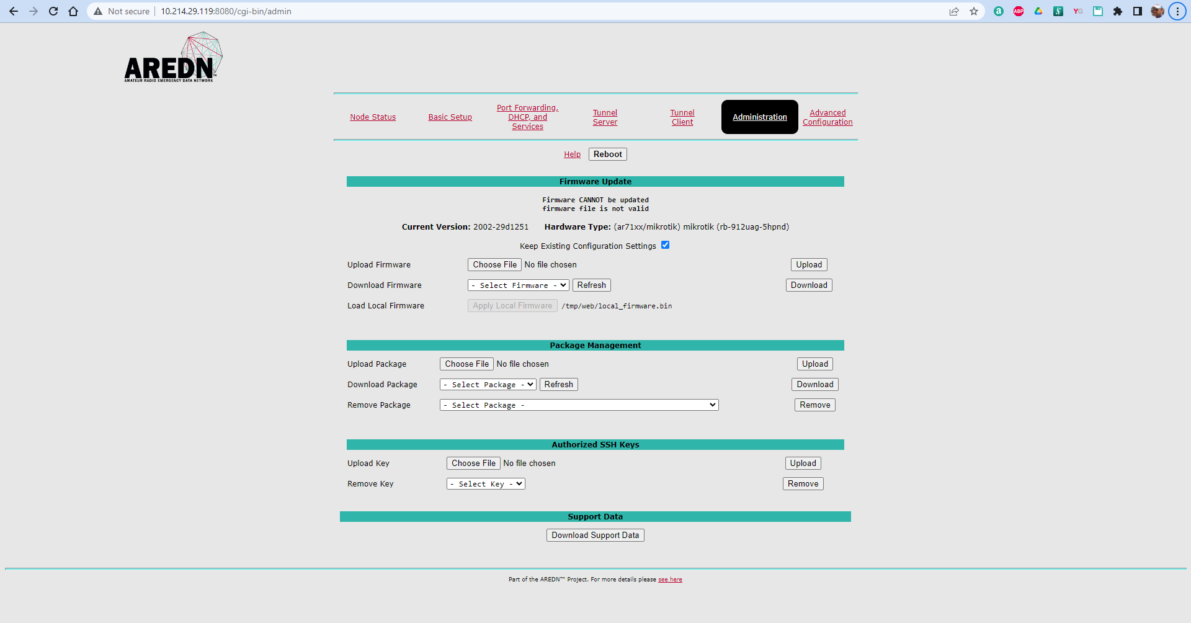
Task: Click the floppy disk save extension icon
Action: (1098, 11)
